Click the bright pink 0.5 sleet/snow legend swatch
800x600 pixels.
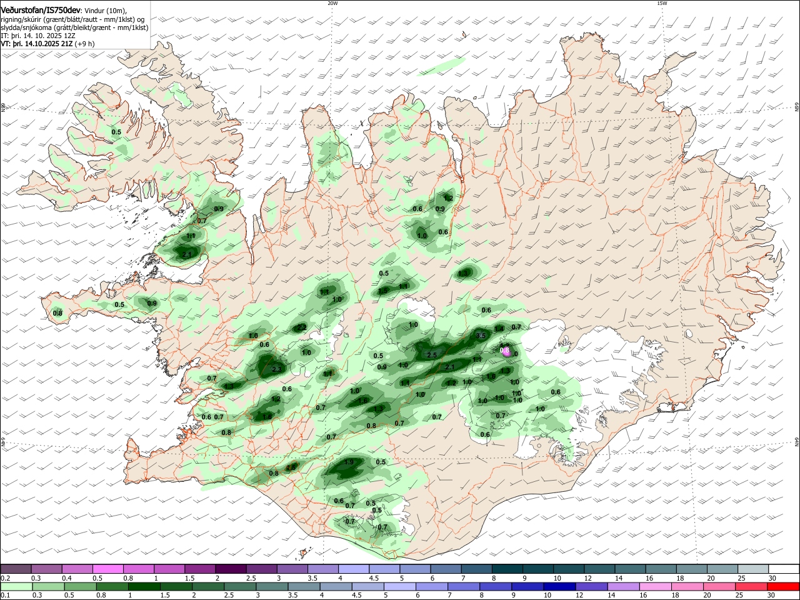click(x=108, y=569)
